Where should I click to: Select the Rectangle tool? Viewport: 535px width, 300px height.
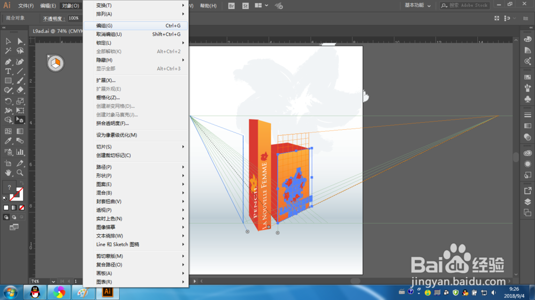coord(8,81)
